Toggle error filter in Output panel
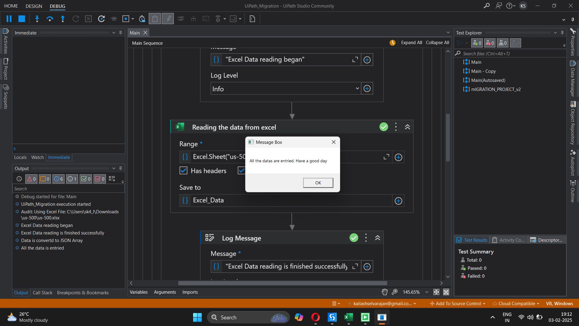The image size is (579, 326). pos(31,179)
